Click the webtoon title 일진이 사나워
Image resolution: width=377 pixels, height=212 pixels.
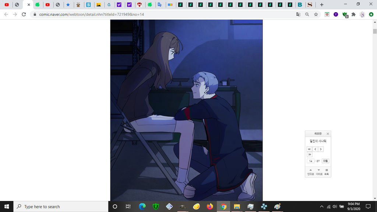[x=318, y=141]
